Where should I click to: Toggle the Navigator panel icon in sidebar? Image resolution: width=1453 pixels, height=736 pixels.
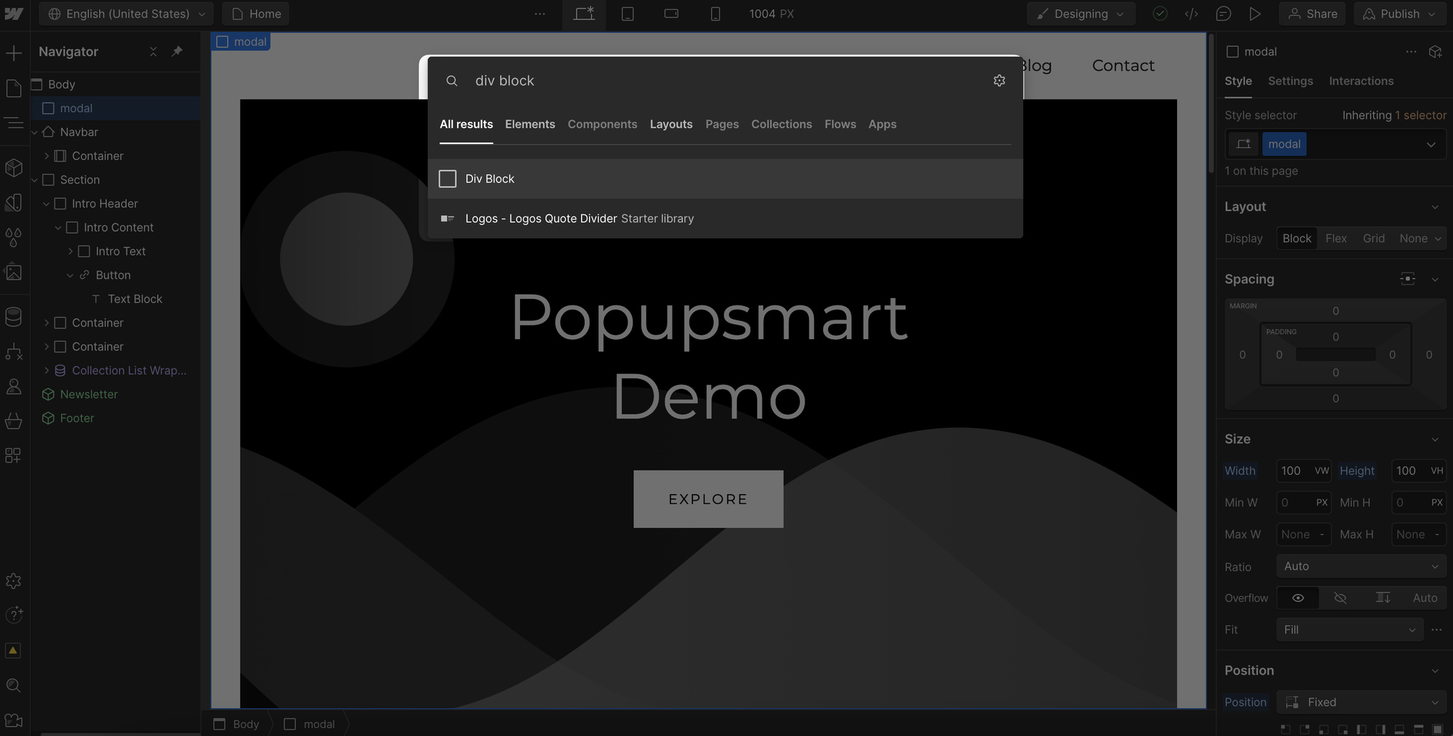click(x=13, y=123)
